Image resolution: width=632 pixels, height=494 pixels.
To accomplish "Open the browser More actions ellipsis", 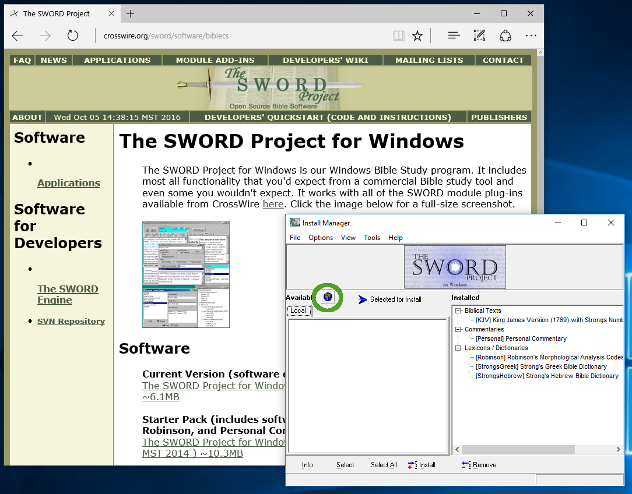I will (x=531, y=36).
